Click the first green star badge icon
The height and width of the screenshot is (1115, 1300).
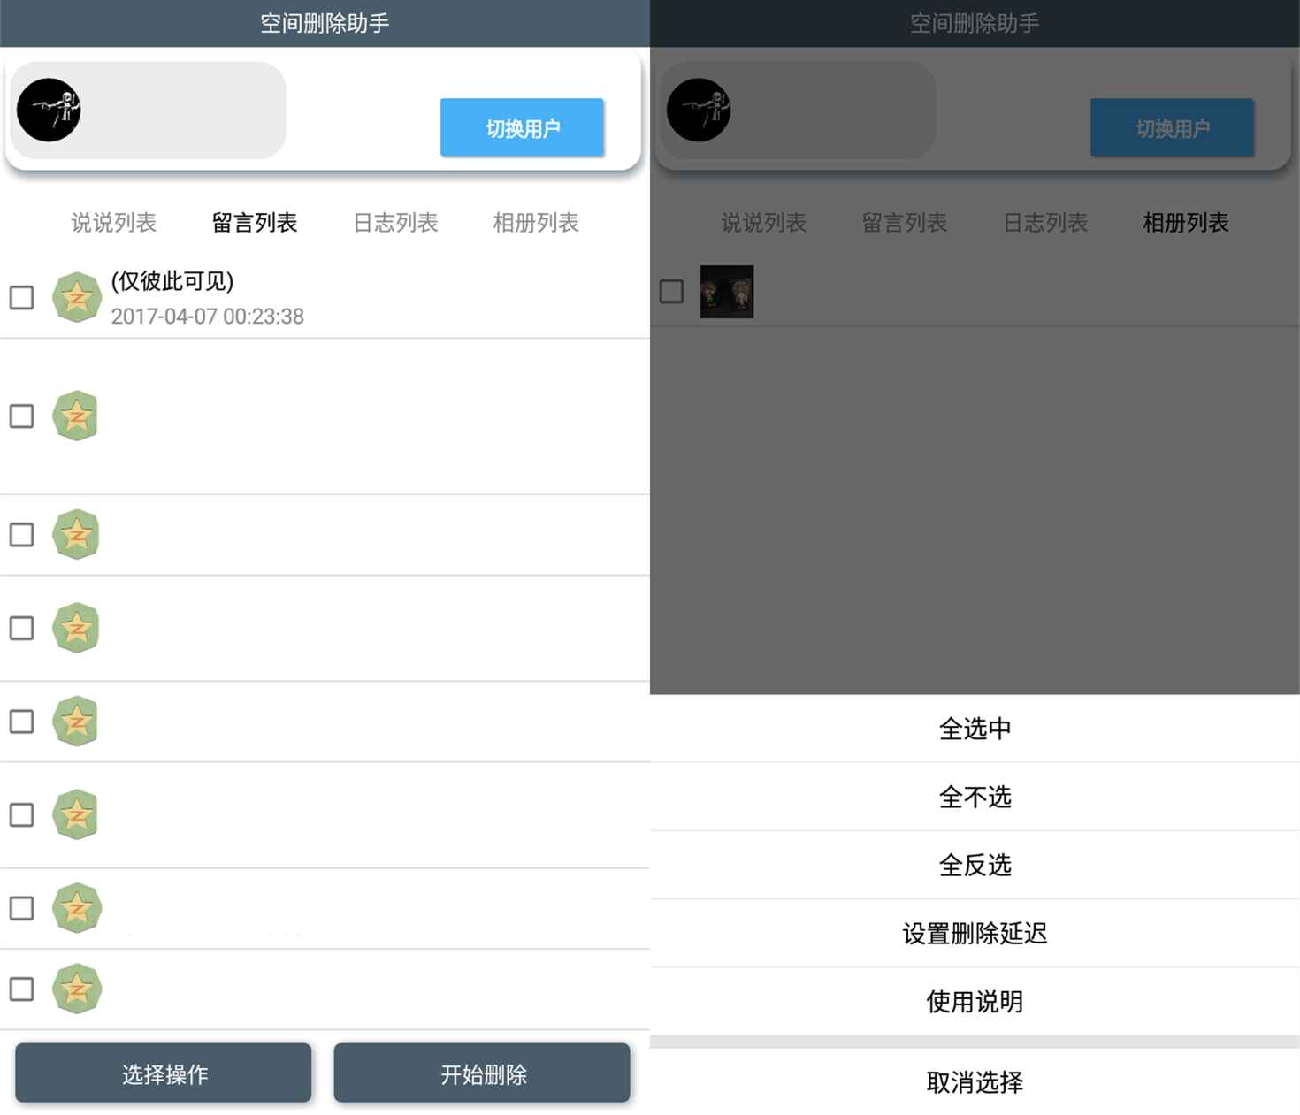pyautogui.click(x=77, y=298)
